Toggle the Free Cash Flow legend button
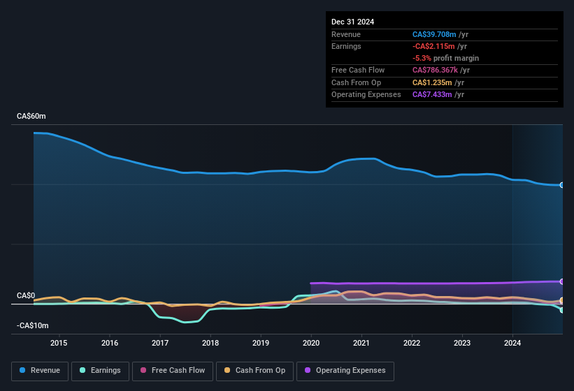The image size is (574, 391). point(173,371)
